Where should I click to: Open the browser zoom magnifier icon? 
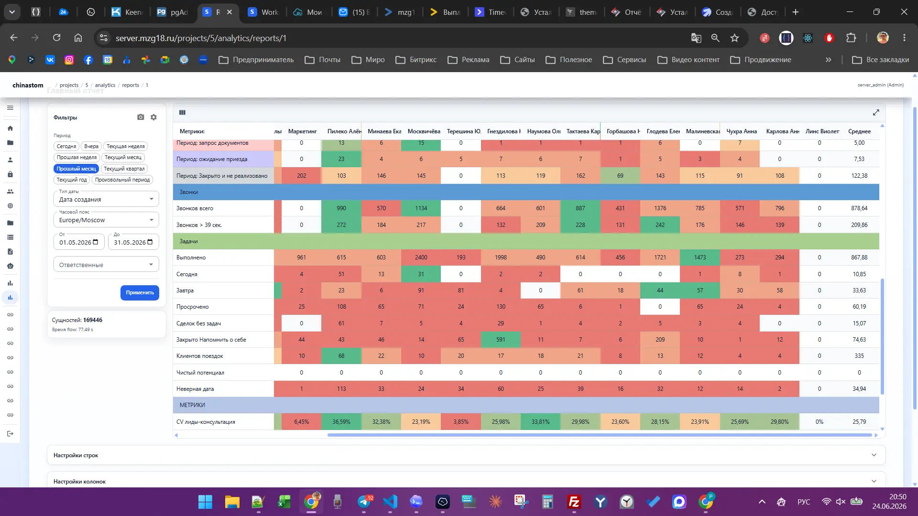[x=715, y=38]
